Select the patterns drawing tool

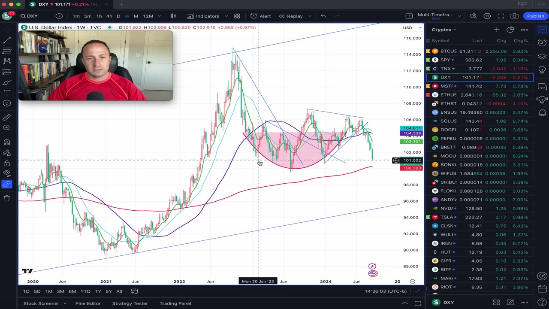click(x=7, y=61)
